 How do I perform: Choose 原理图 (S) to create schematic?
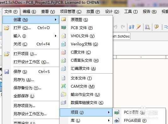86,20
